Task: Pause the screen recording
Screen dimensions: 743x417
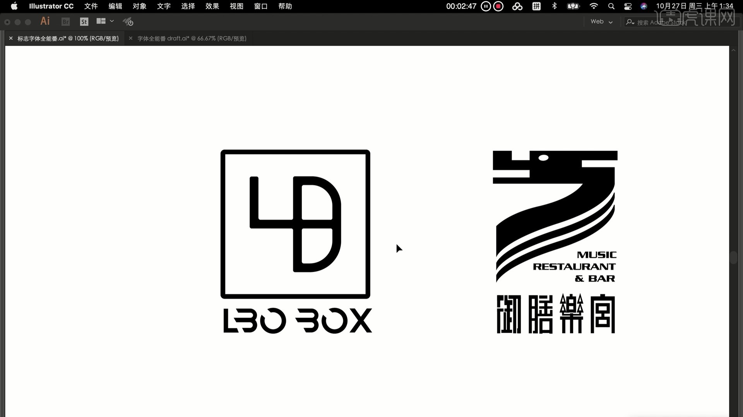Action: tap(486, 6)
